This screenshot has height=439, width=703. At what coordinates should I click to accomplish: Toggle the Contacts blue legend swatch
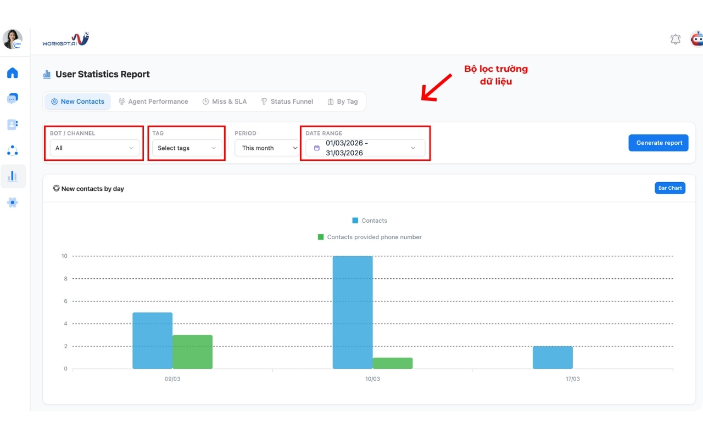[355, 221]
